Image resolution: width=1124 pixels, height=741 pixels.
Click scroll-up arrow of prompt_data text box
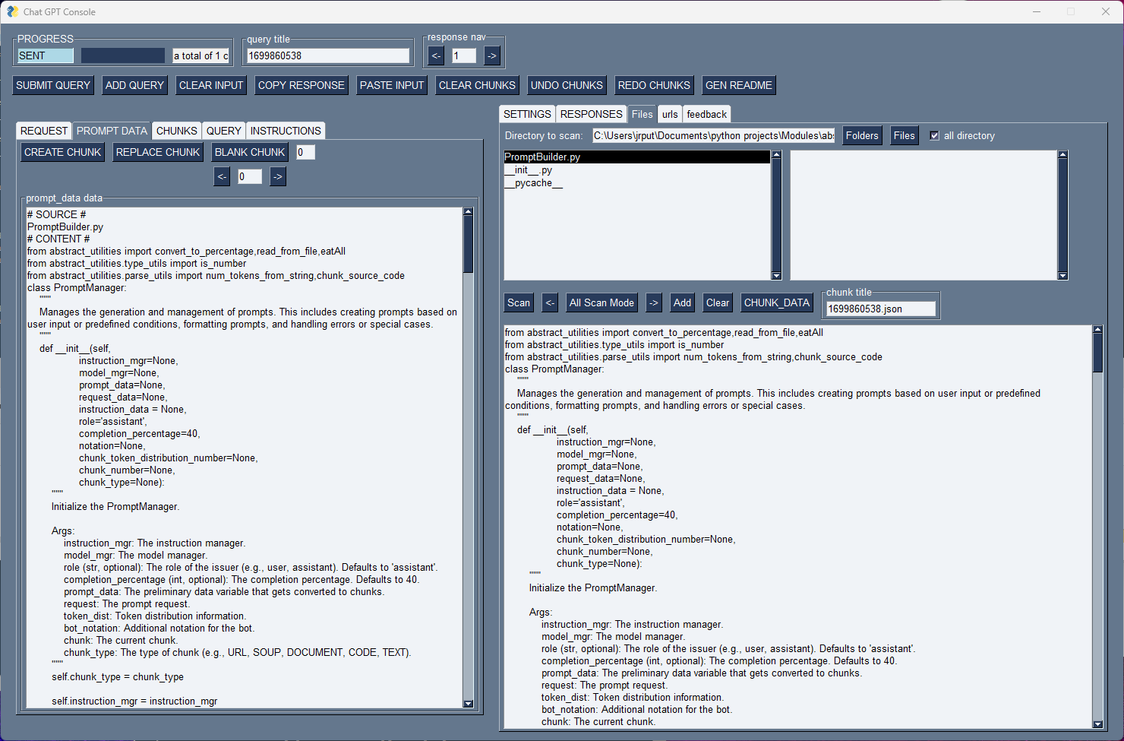point(468,212)
